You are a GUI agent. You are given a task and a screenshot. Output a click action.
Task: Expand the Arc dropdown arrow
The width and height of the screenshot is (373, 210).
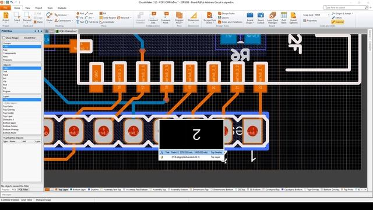pos(93,17)
